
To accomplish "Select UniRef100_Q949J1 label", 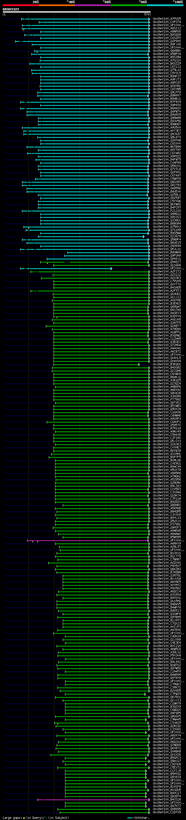I will click(x=167, y=259).
